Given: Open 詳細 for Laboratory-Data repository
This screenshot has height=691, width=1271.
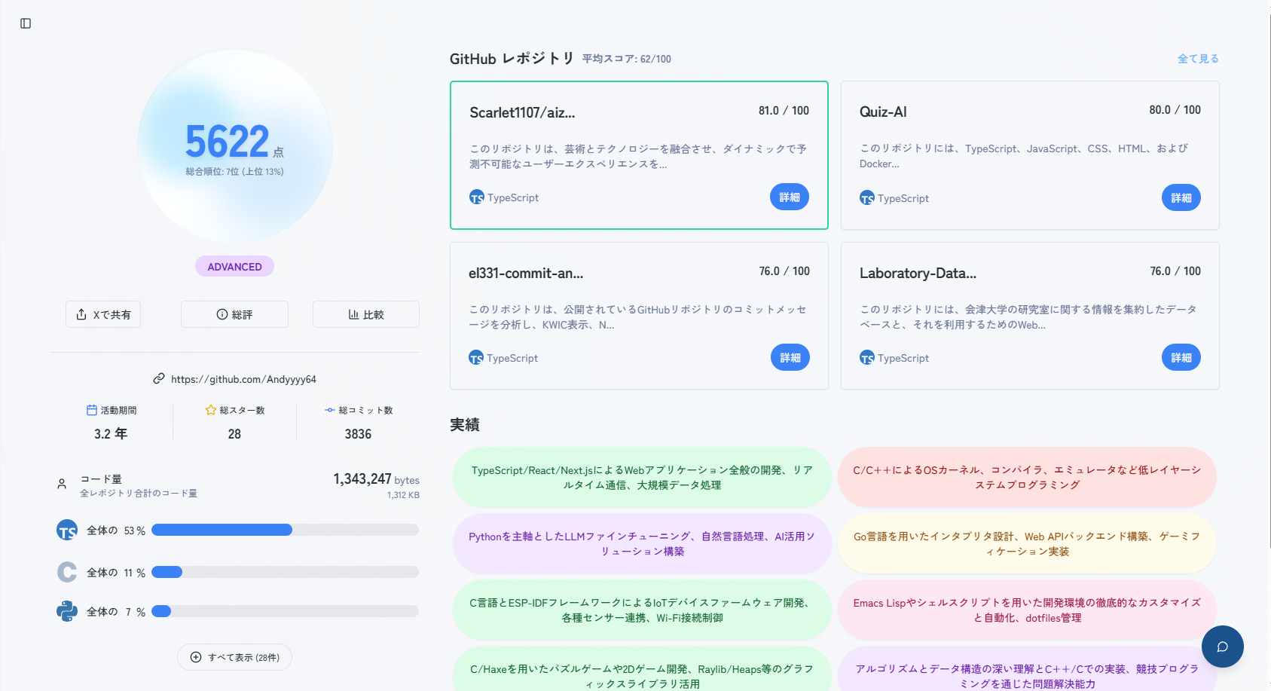Looking at the screenshot, I should coord(1181,358).
